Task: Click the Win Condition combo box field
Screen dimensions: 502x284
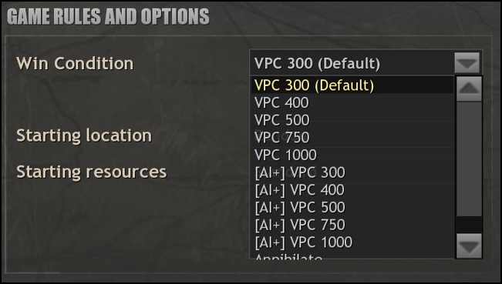Action: point(366,63)
